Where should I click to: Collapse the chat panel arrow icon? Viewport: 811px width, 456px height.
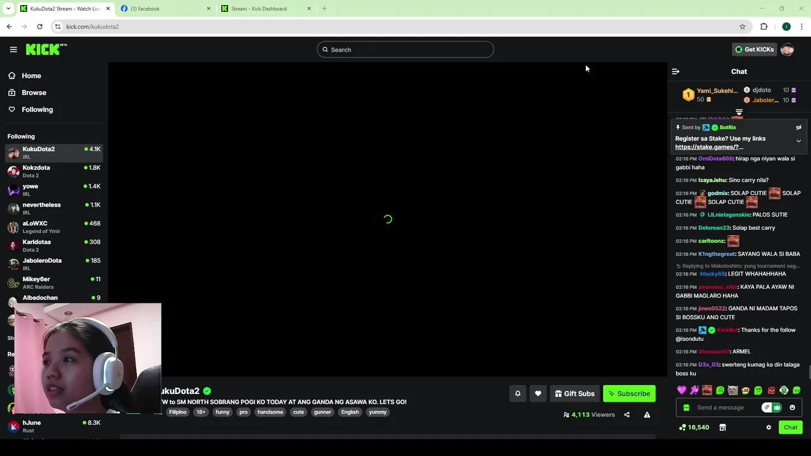tap(675, 72)
